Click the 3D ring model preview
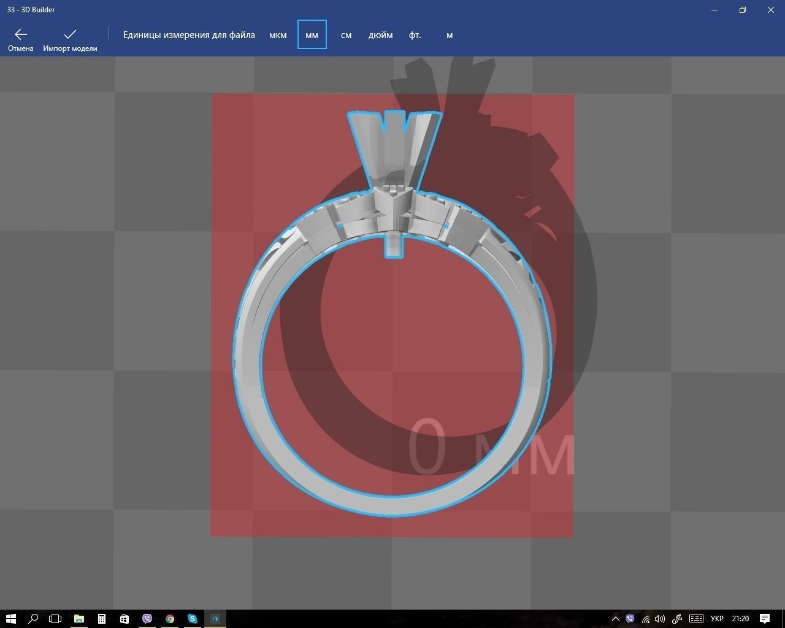Viewport: 785px width, 628px height. 392,313
